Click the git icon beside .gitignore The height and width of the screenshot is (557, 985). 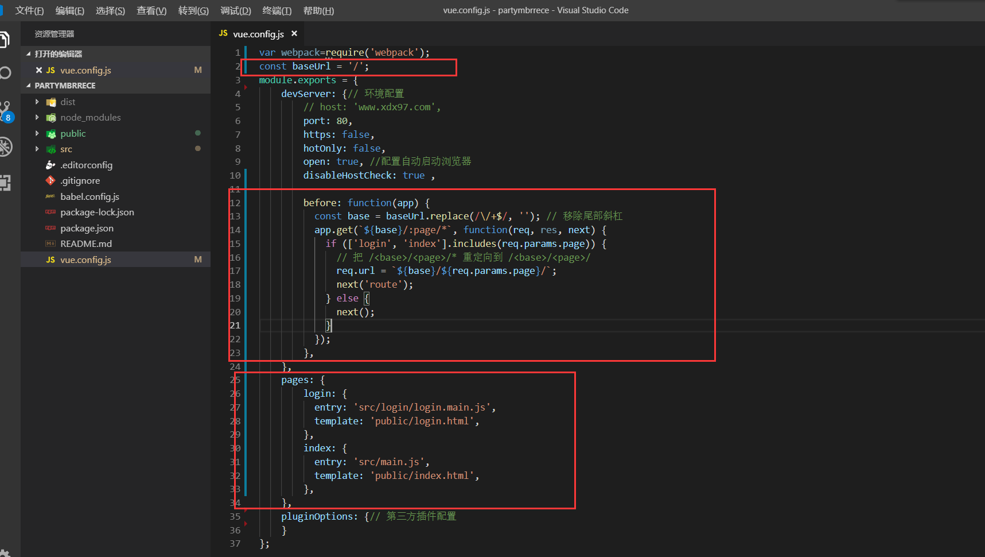pos(51,180)
